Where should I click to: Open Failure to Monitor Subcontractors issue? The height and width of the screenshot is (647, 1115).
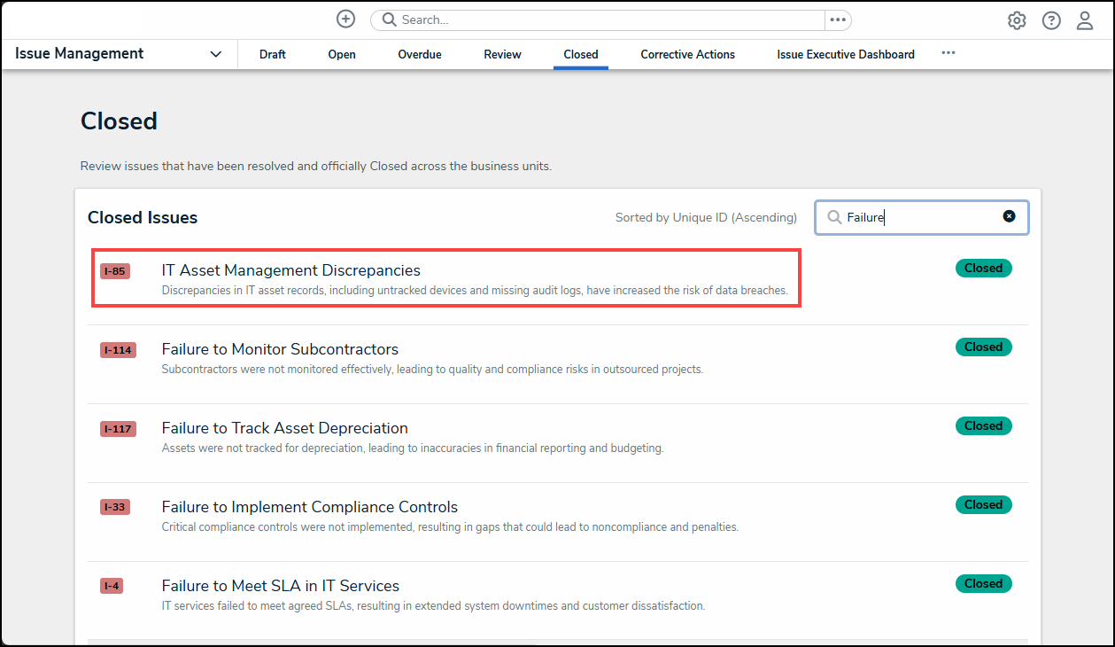pos(280,349)
